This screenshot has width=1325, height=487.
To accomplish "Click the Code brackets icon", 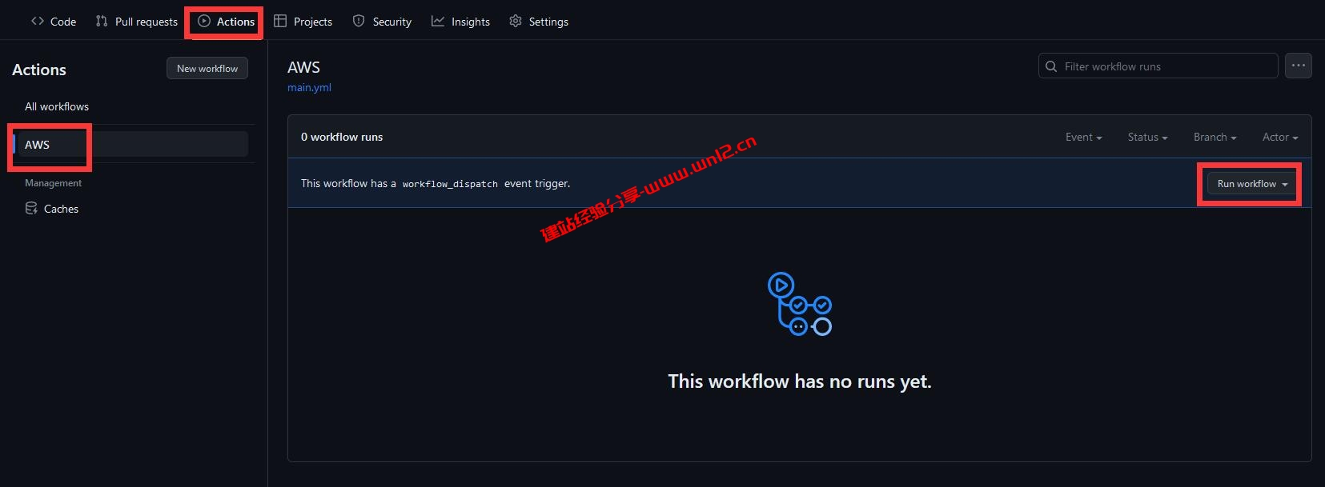I will pyautogui.click(x=38, y=22).
